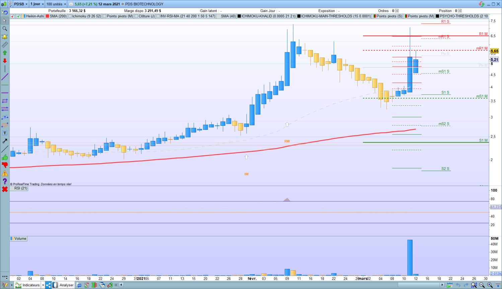Viewport: 502px width, 289px height.
Task: Click the share icon beside Analyser
Action: click(48, 285)
